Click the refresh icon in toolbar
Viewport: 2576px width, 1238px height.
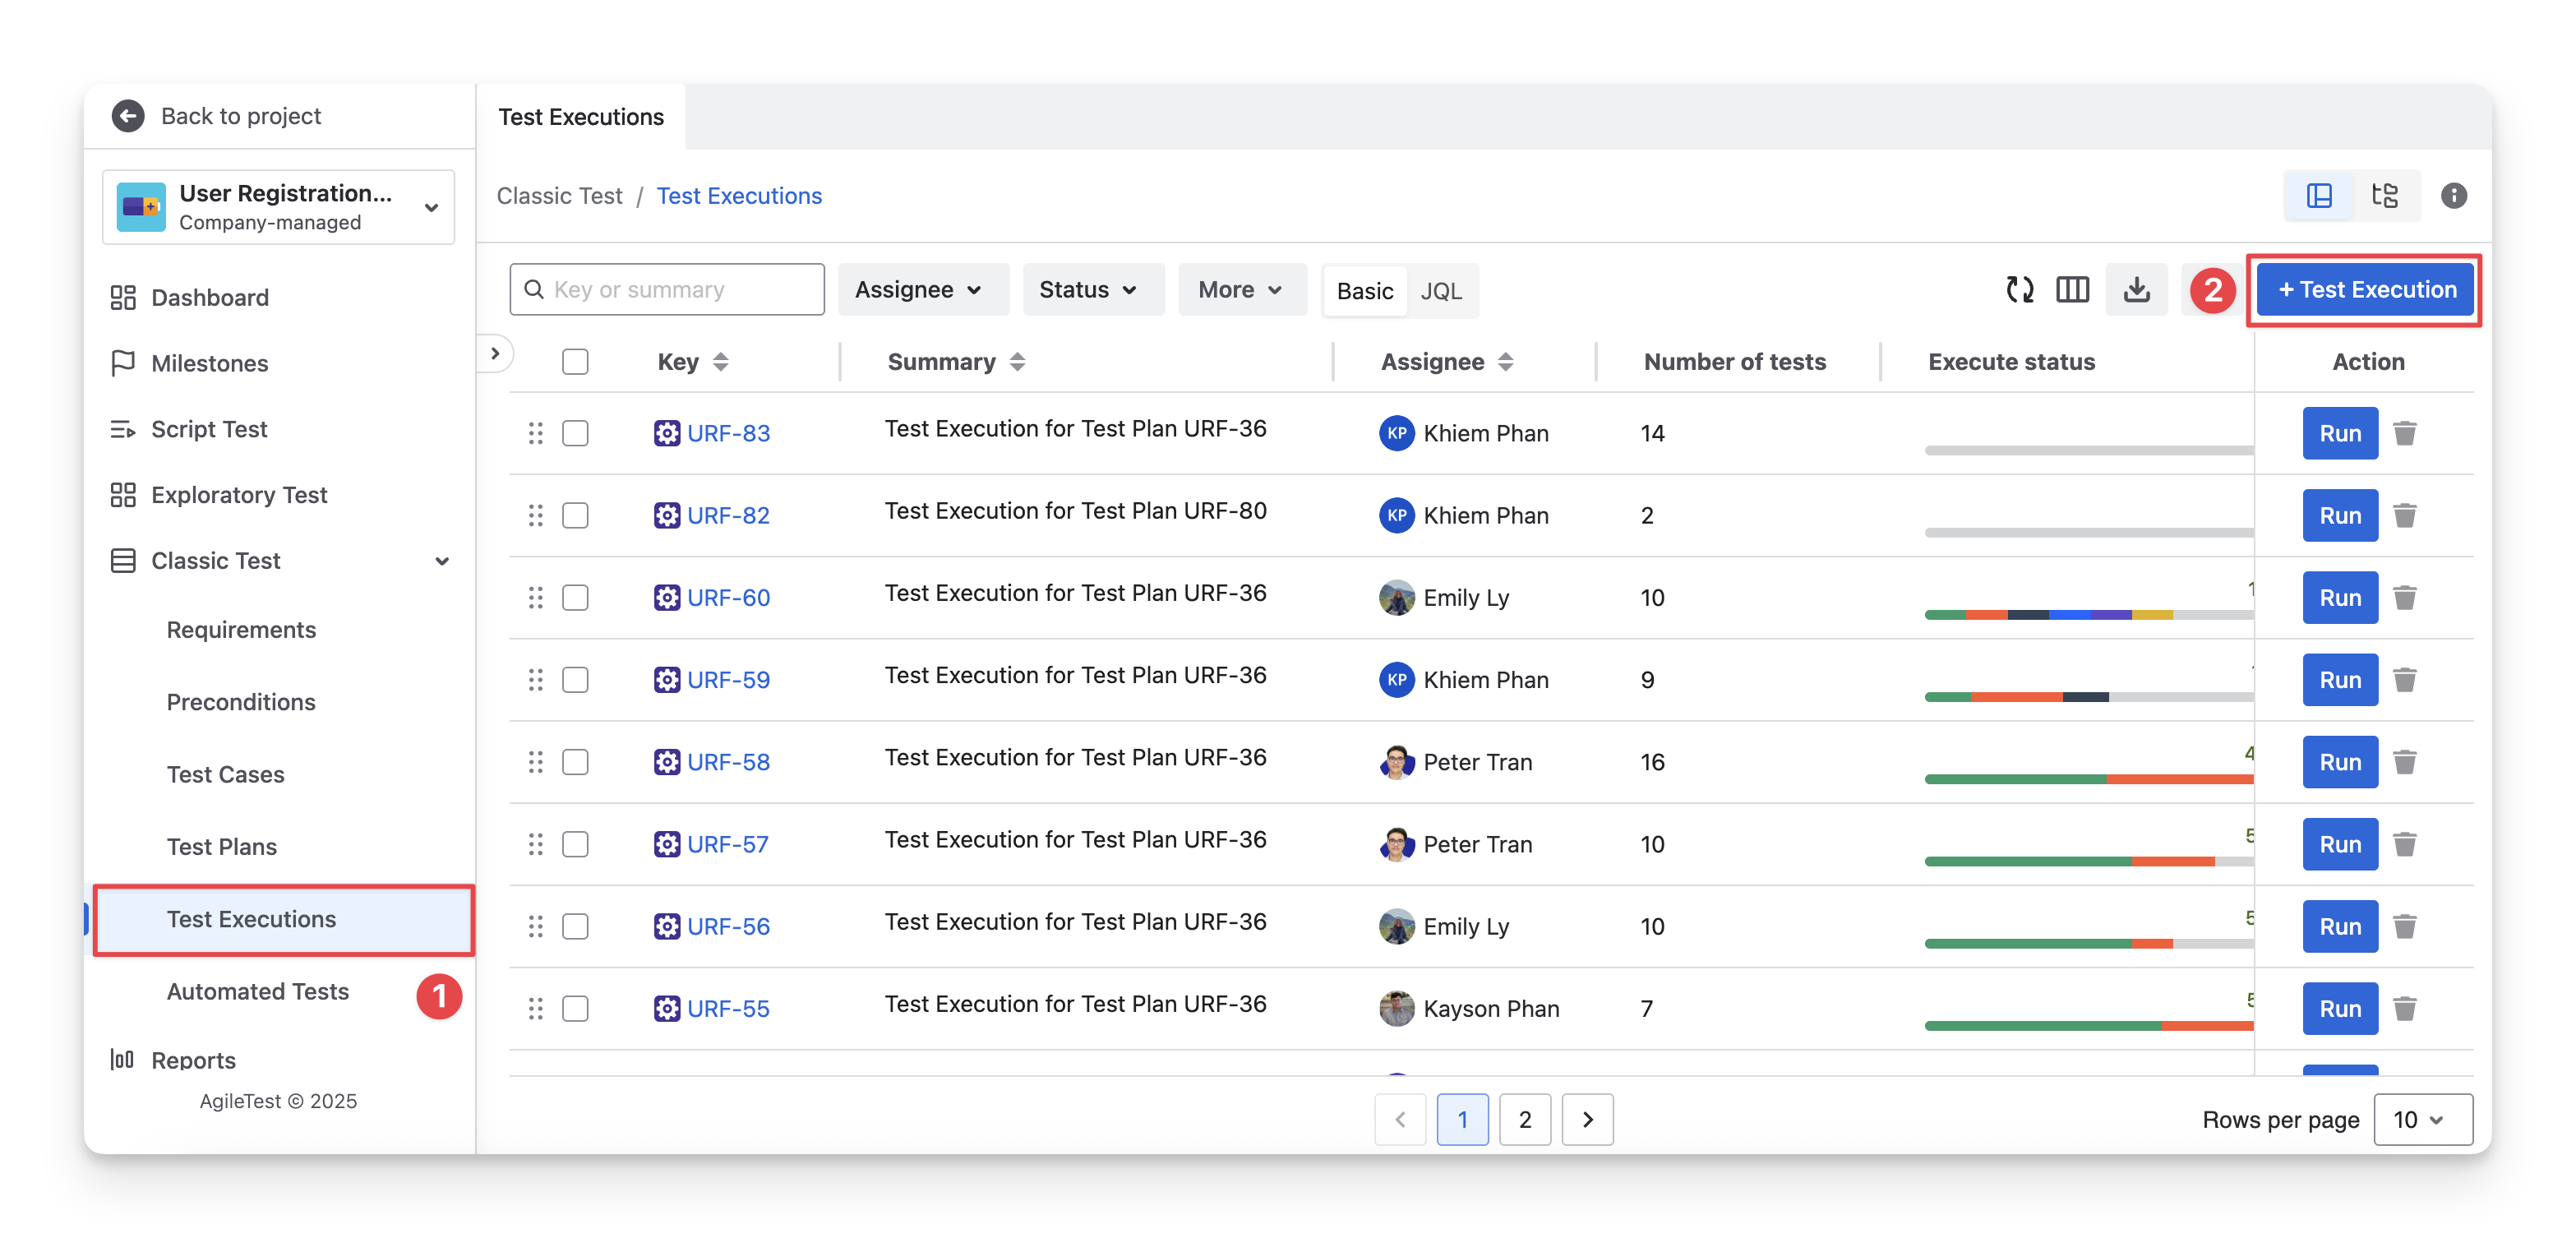[x=2019, y=290]
